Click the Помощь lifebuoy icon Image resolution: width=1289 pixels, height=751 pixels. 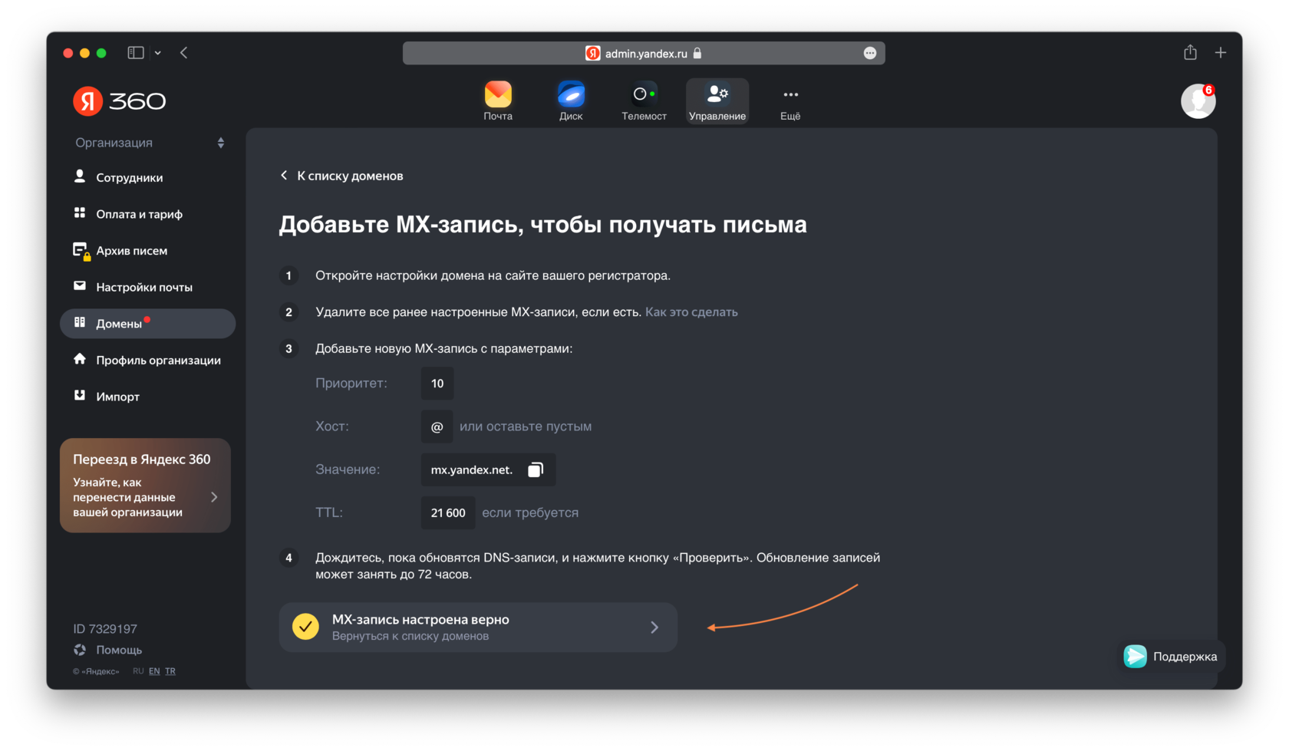80,650
